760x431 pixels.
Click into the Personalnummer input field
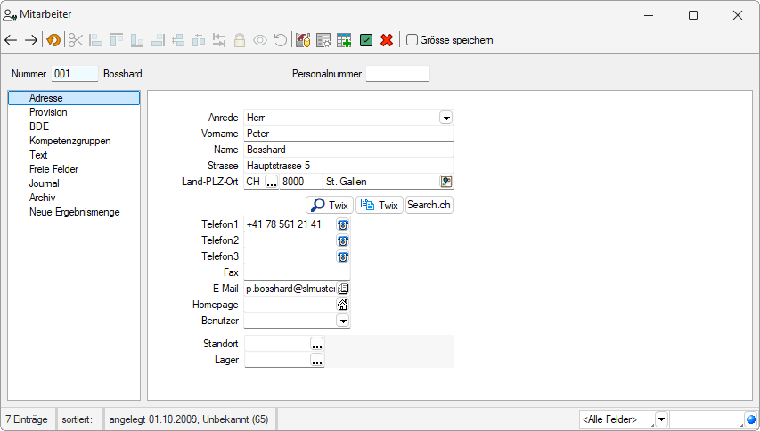coord(397,74)
